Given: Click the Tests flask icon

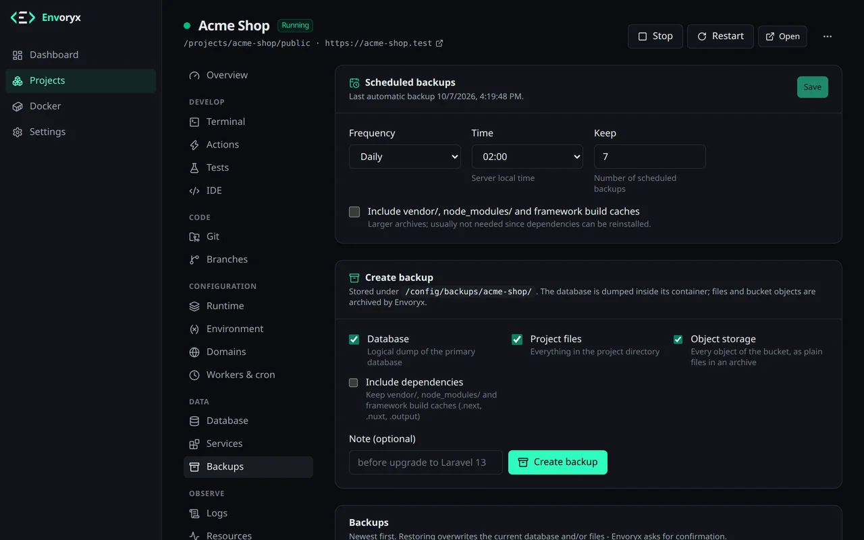Looking at the screenshot, I should click(194, 167).
